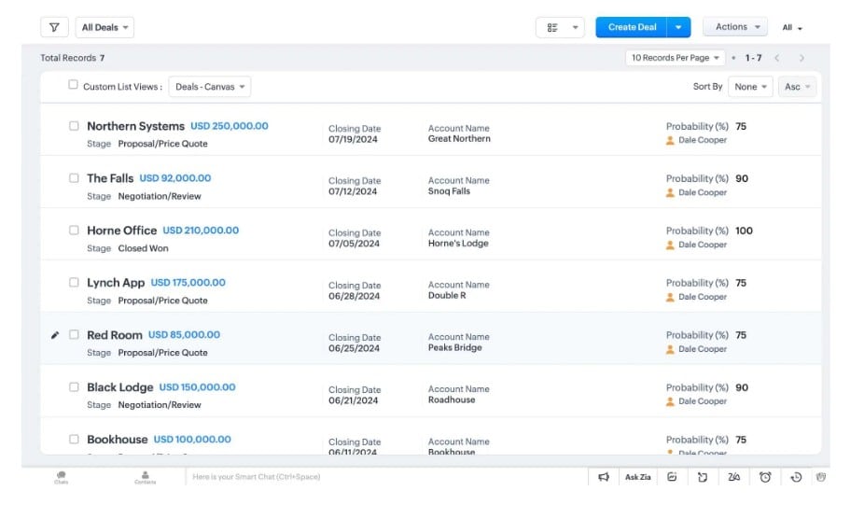Click the Closed Won stage value

point(143,248)
